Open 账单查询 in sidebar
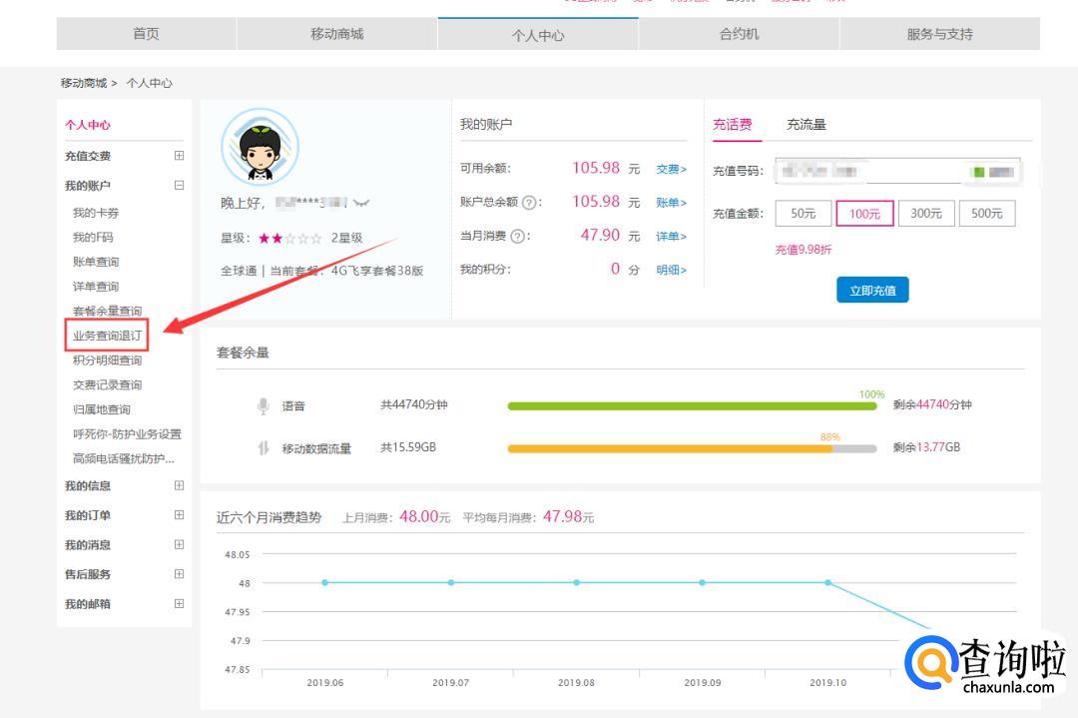This screenshot has height=718, width=1078. tap(96, 262)
